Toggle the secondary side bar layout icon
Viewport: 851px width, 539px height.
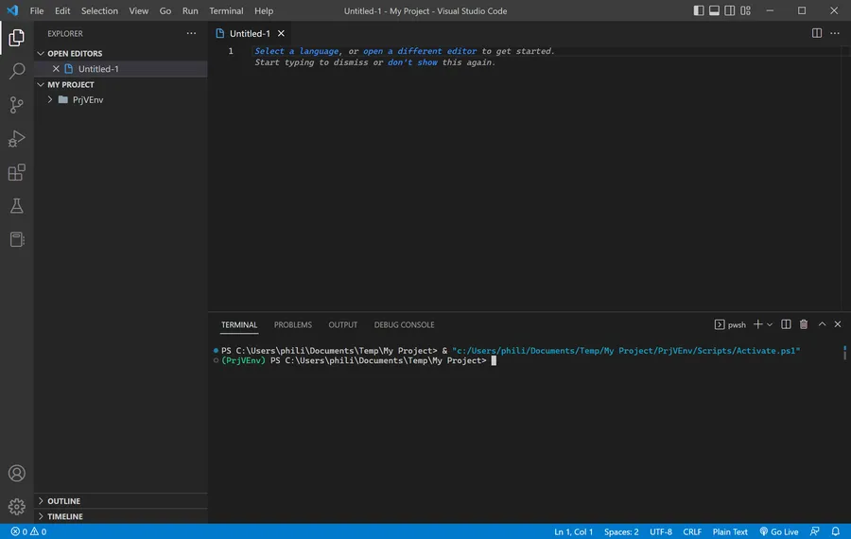click(730, 10)
